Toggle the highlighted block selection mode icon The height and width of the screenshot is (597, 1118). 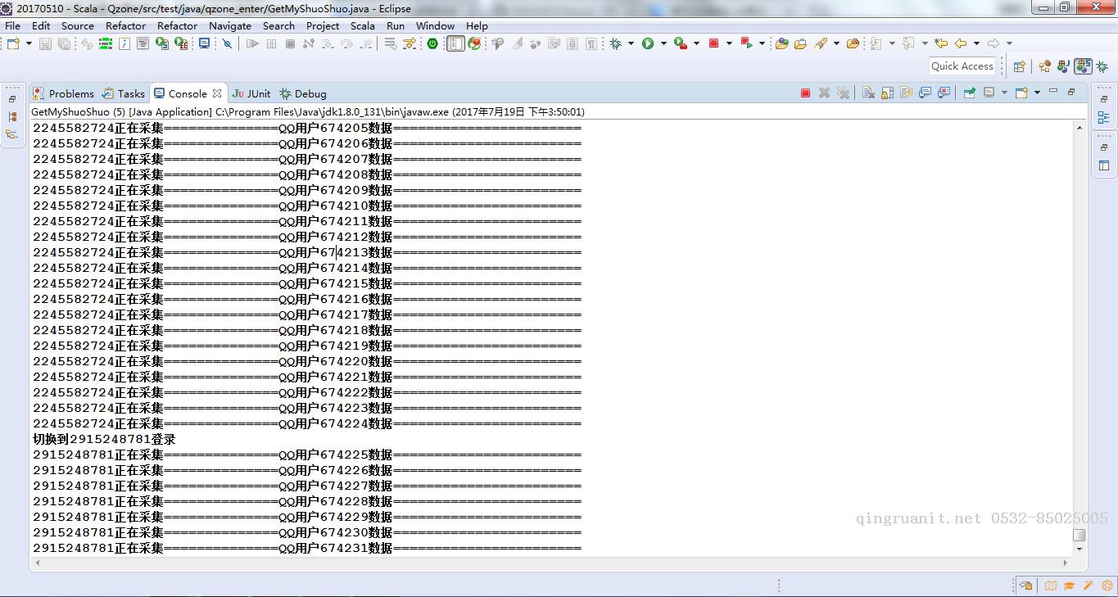click(x=455, y=43)
